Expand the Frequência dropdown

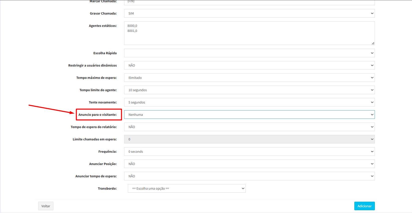point(249,151)
